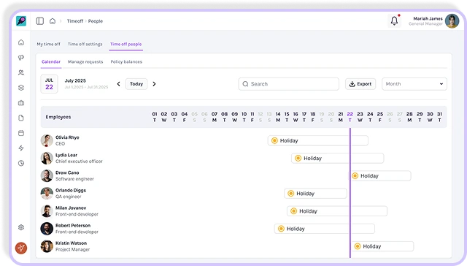Click the People breadcrumb link

(96, 21)
